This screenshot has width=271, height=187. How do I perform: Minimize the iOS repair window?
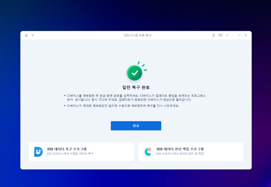click(x=239, y=35)
